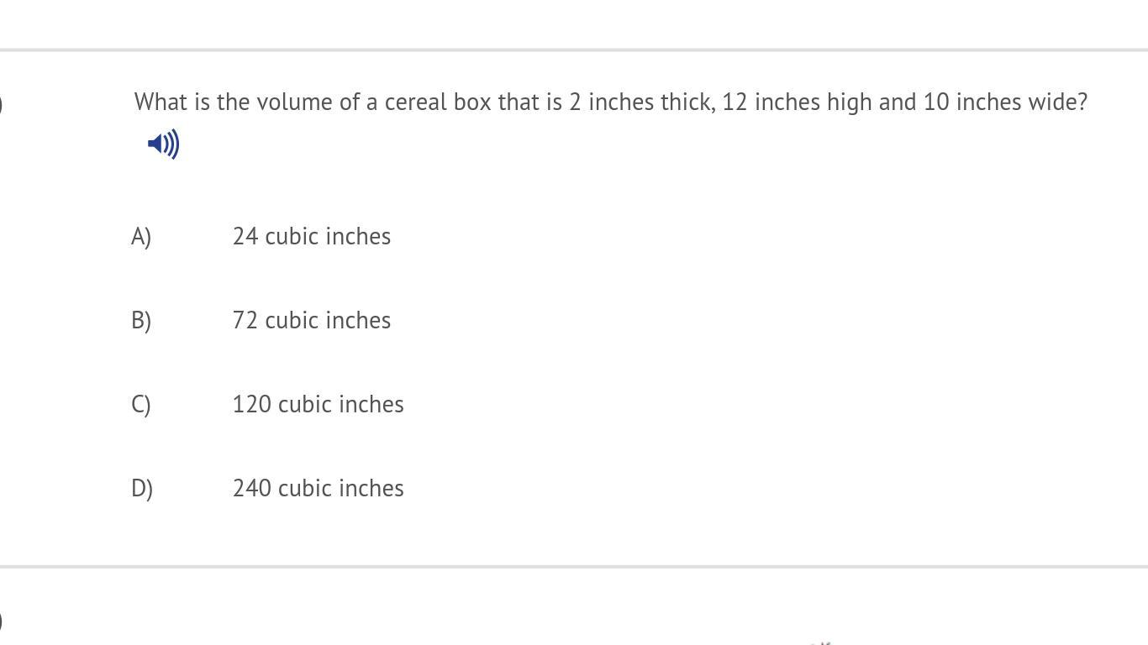Select answer letter D)
Screen dimensions: 1148x645
[x=142, y=489]
